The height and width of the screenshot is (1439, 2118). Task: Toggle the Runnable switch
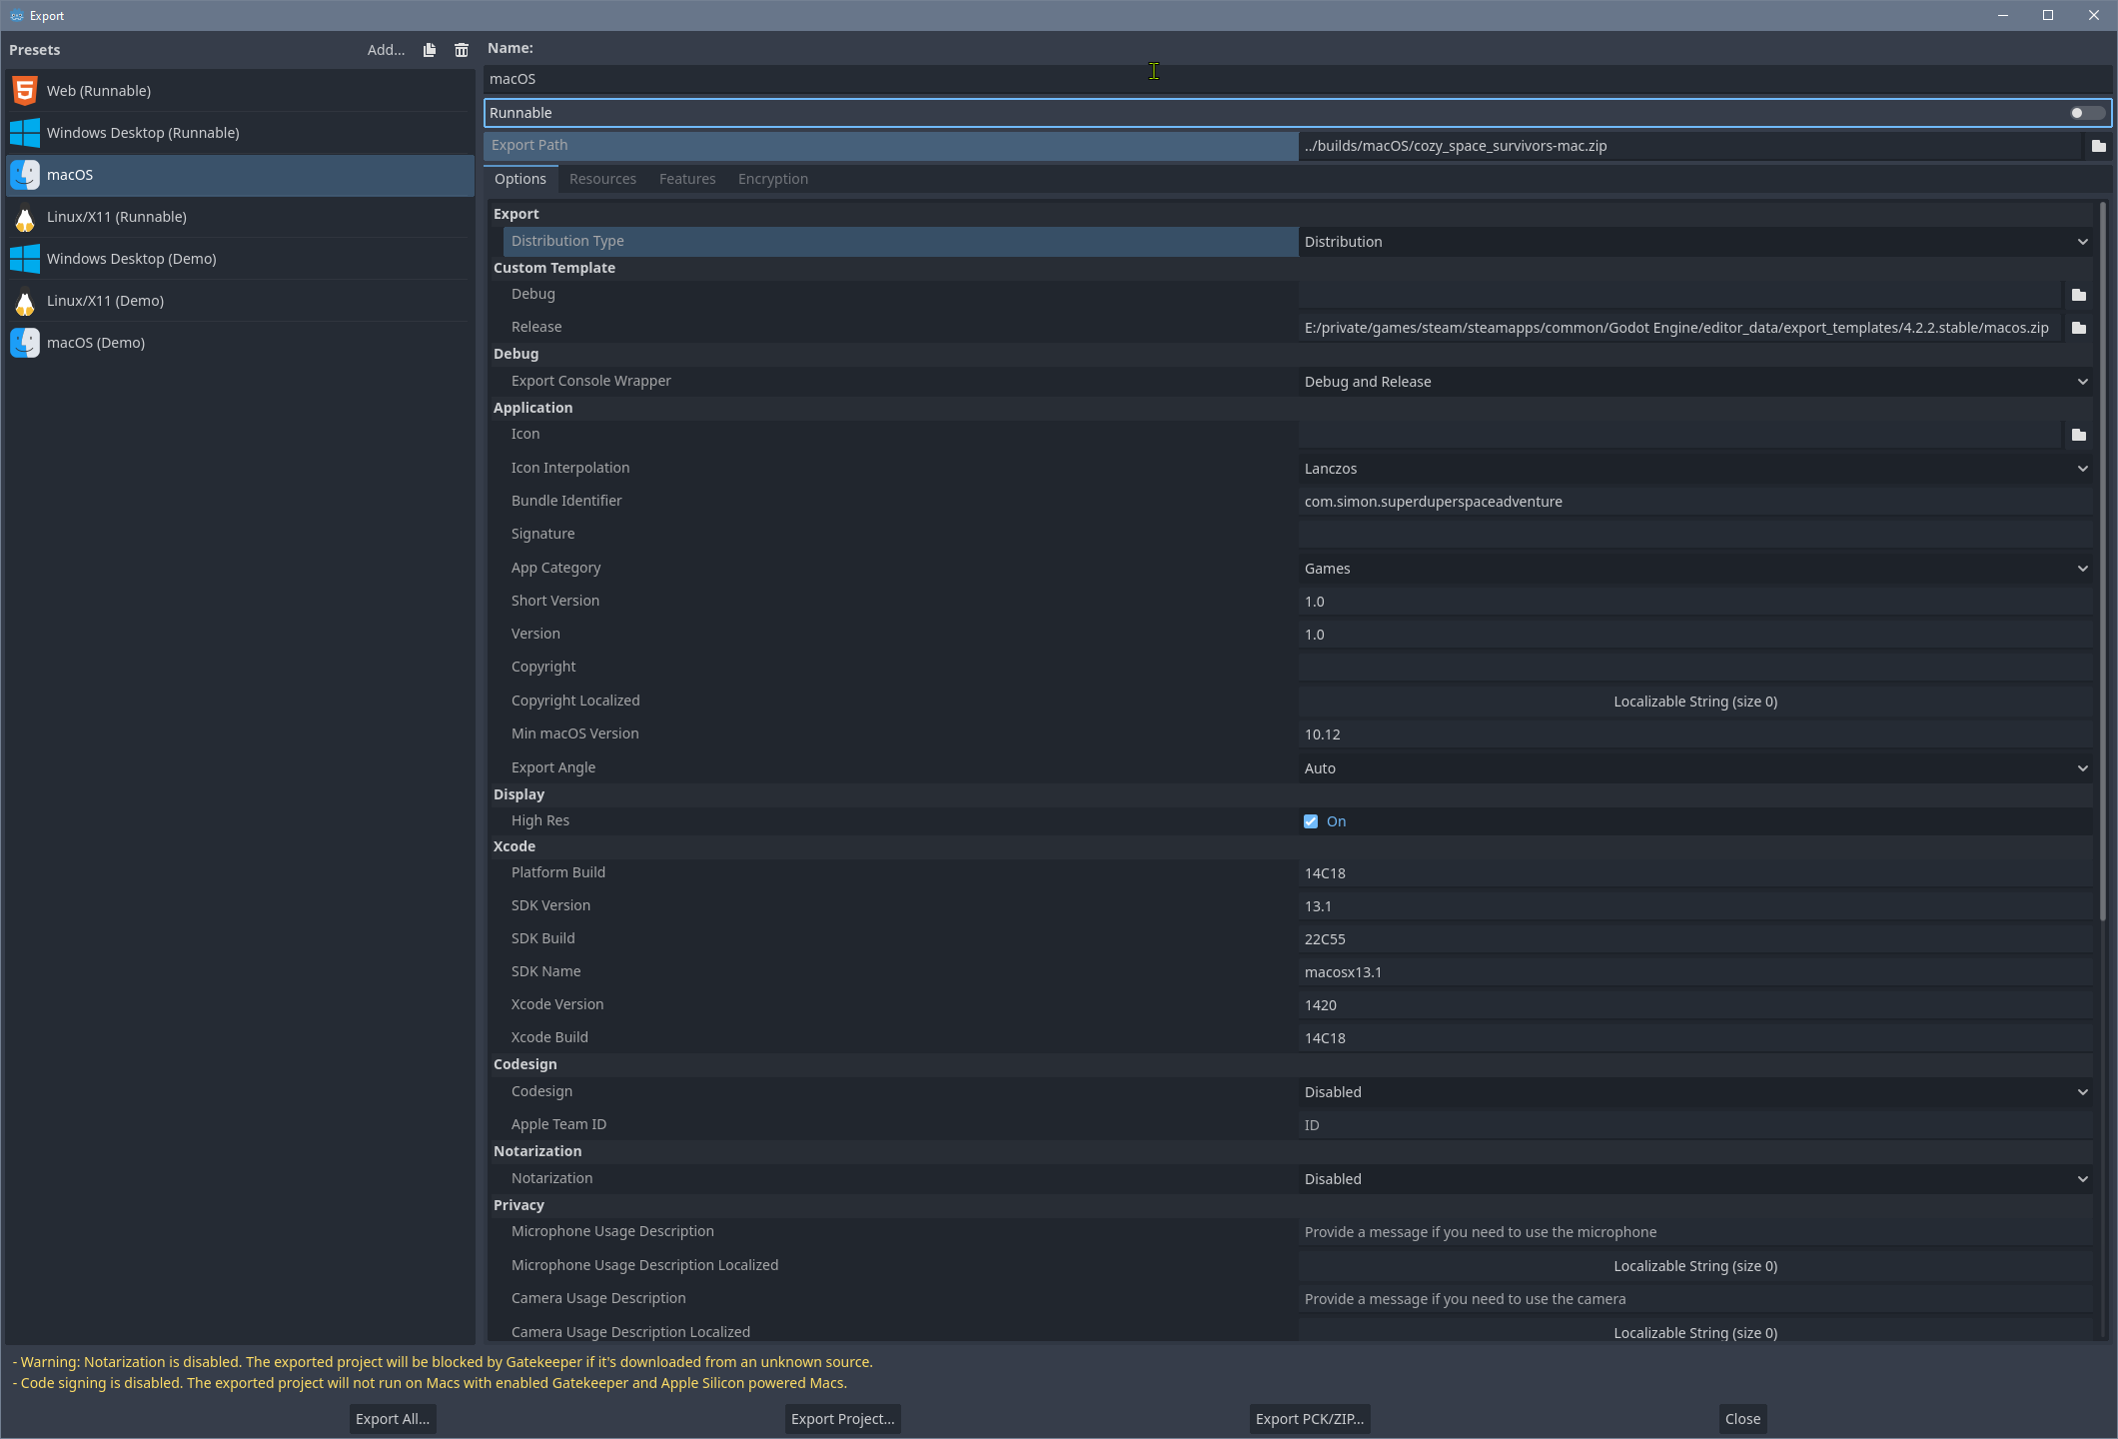[x=2086, y=113]
